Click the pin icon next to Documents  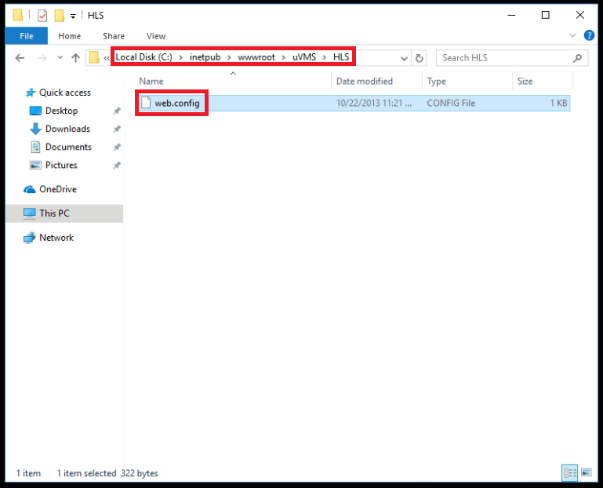coord(117,147)
